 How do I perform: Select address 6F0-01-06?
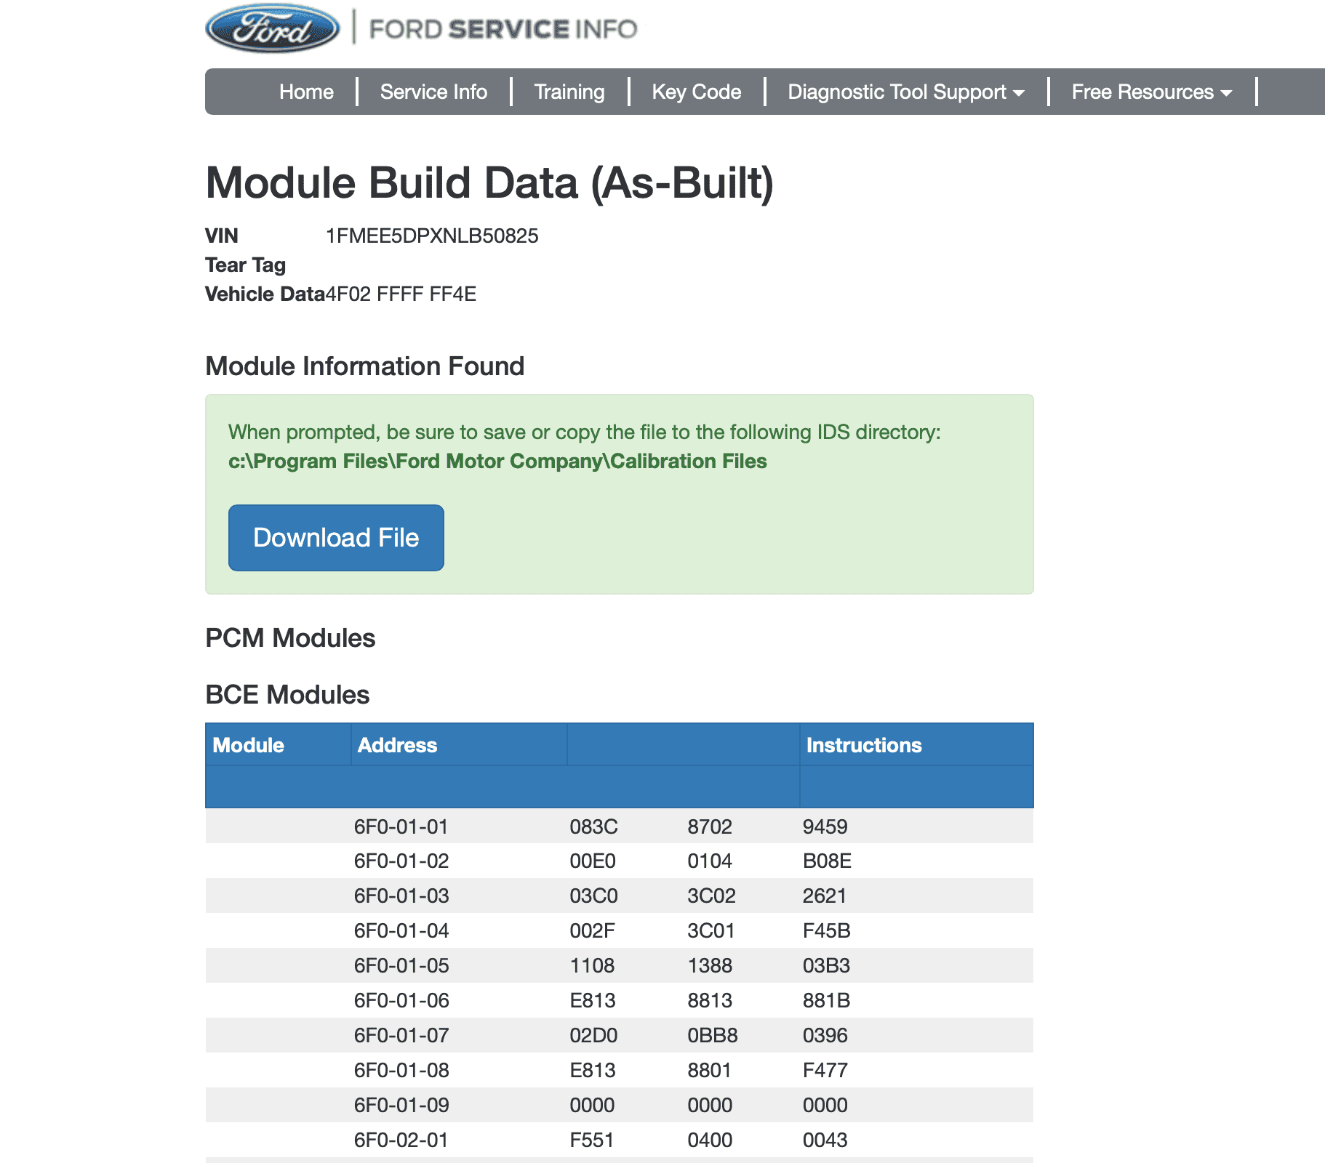401,1001
